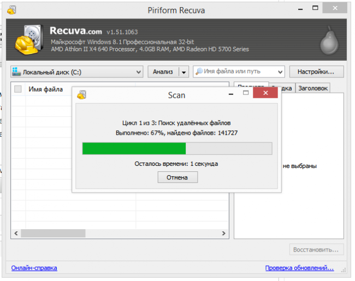Click the v1.51.1063 version text
Screen dimensions: 355x281
tap(122, 32)
